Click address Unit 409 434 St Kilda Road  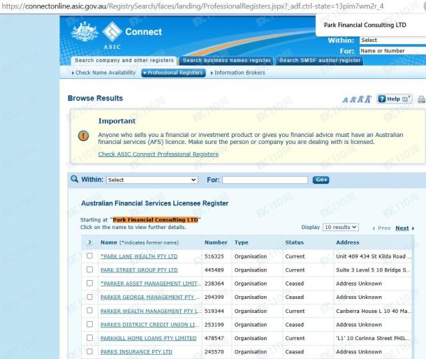click(x=374, y=256)
